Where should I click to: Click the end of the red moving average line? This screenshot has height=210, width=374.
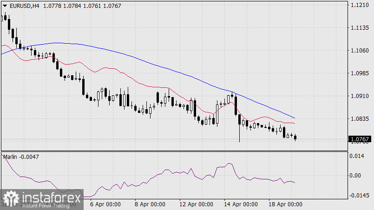(x=295, y=123)
